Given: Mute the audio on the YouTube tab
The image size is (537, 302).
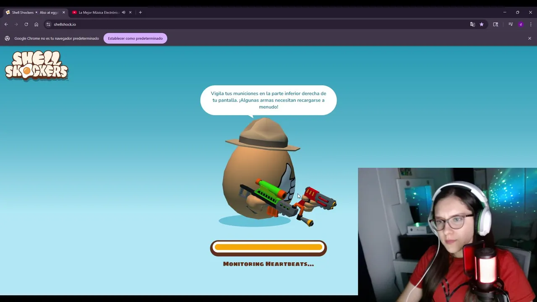Looking at the screenshot, I should pos(123,13).
